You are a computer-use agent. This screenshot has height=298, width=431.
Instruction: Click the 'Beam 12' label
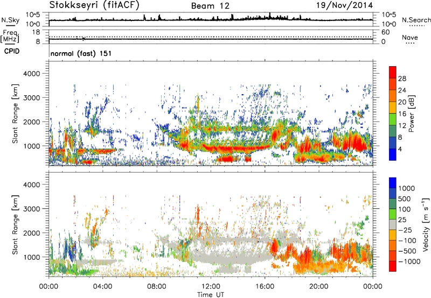(210, 6)
